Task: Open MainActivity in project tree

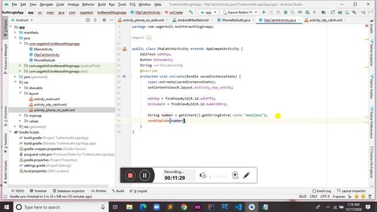Action: 43,49
